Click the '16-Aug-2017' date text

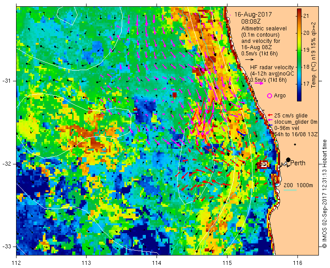[x=253, y=15]
